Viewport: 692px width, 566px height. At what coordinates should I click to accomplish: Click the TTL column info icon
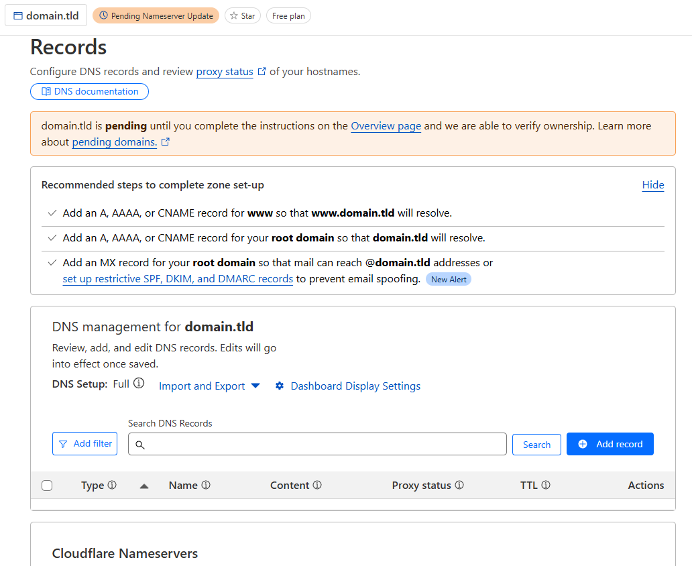click(x=546, y=485)
